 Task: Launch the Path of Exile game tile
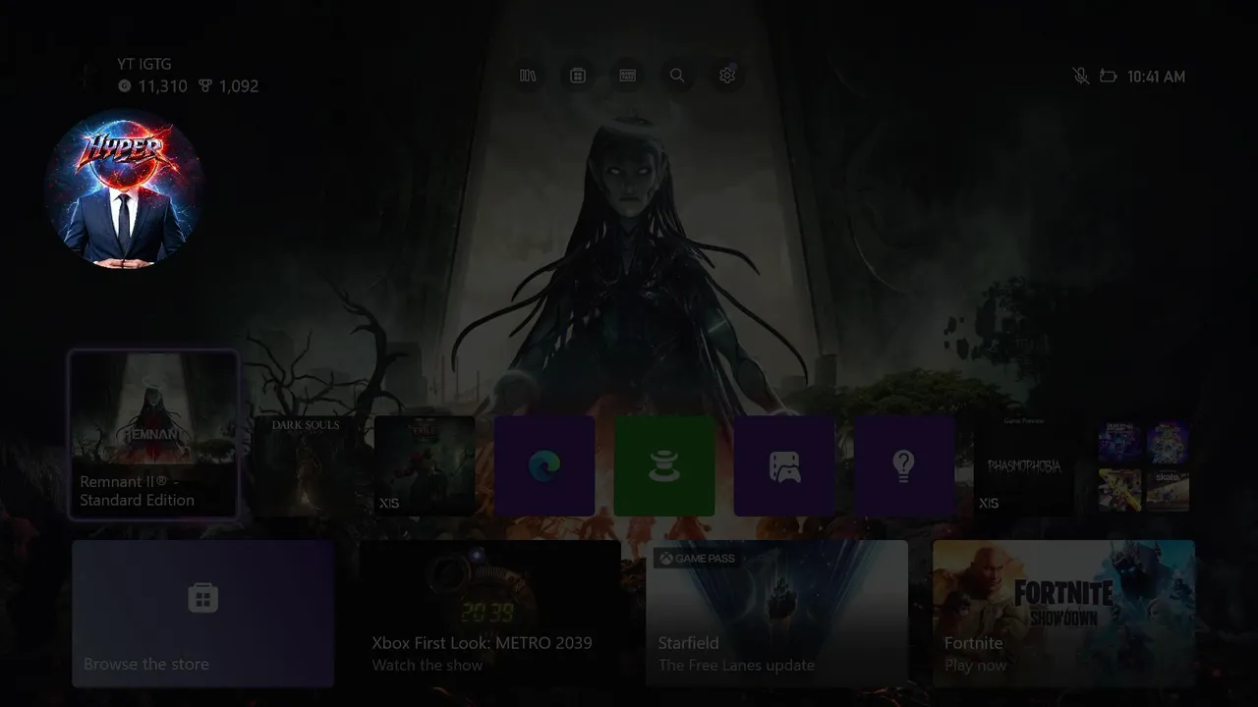(x=425, y=465)
